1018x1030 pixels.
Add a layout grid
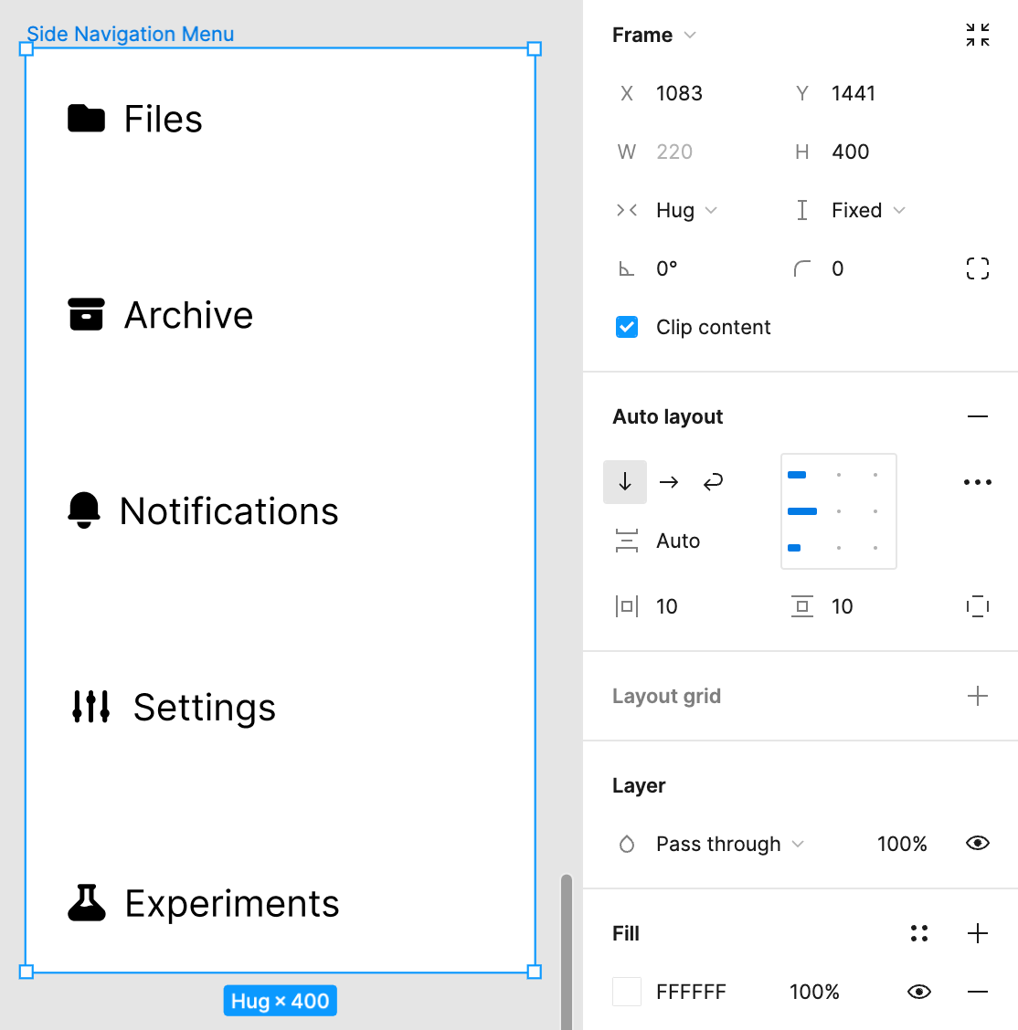click(978, 696)
